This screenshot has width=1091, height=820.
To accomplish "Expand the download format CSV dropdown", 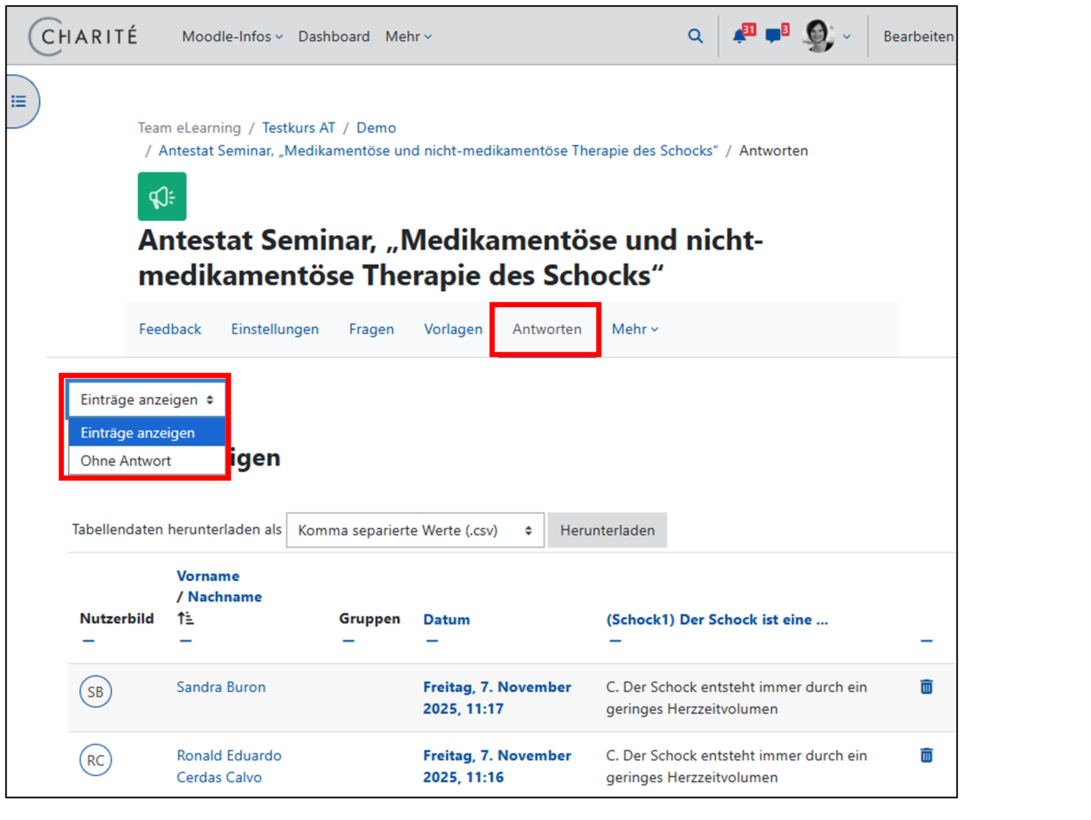I will (x=415, y=530).
